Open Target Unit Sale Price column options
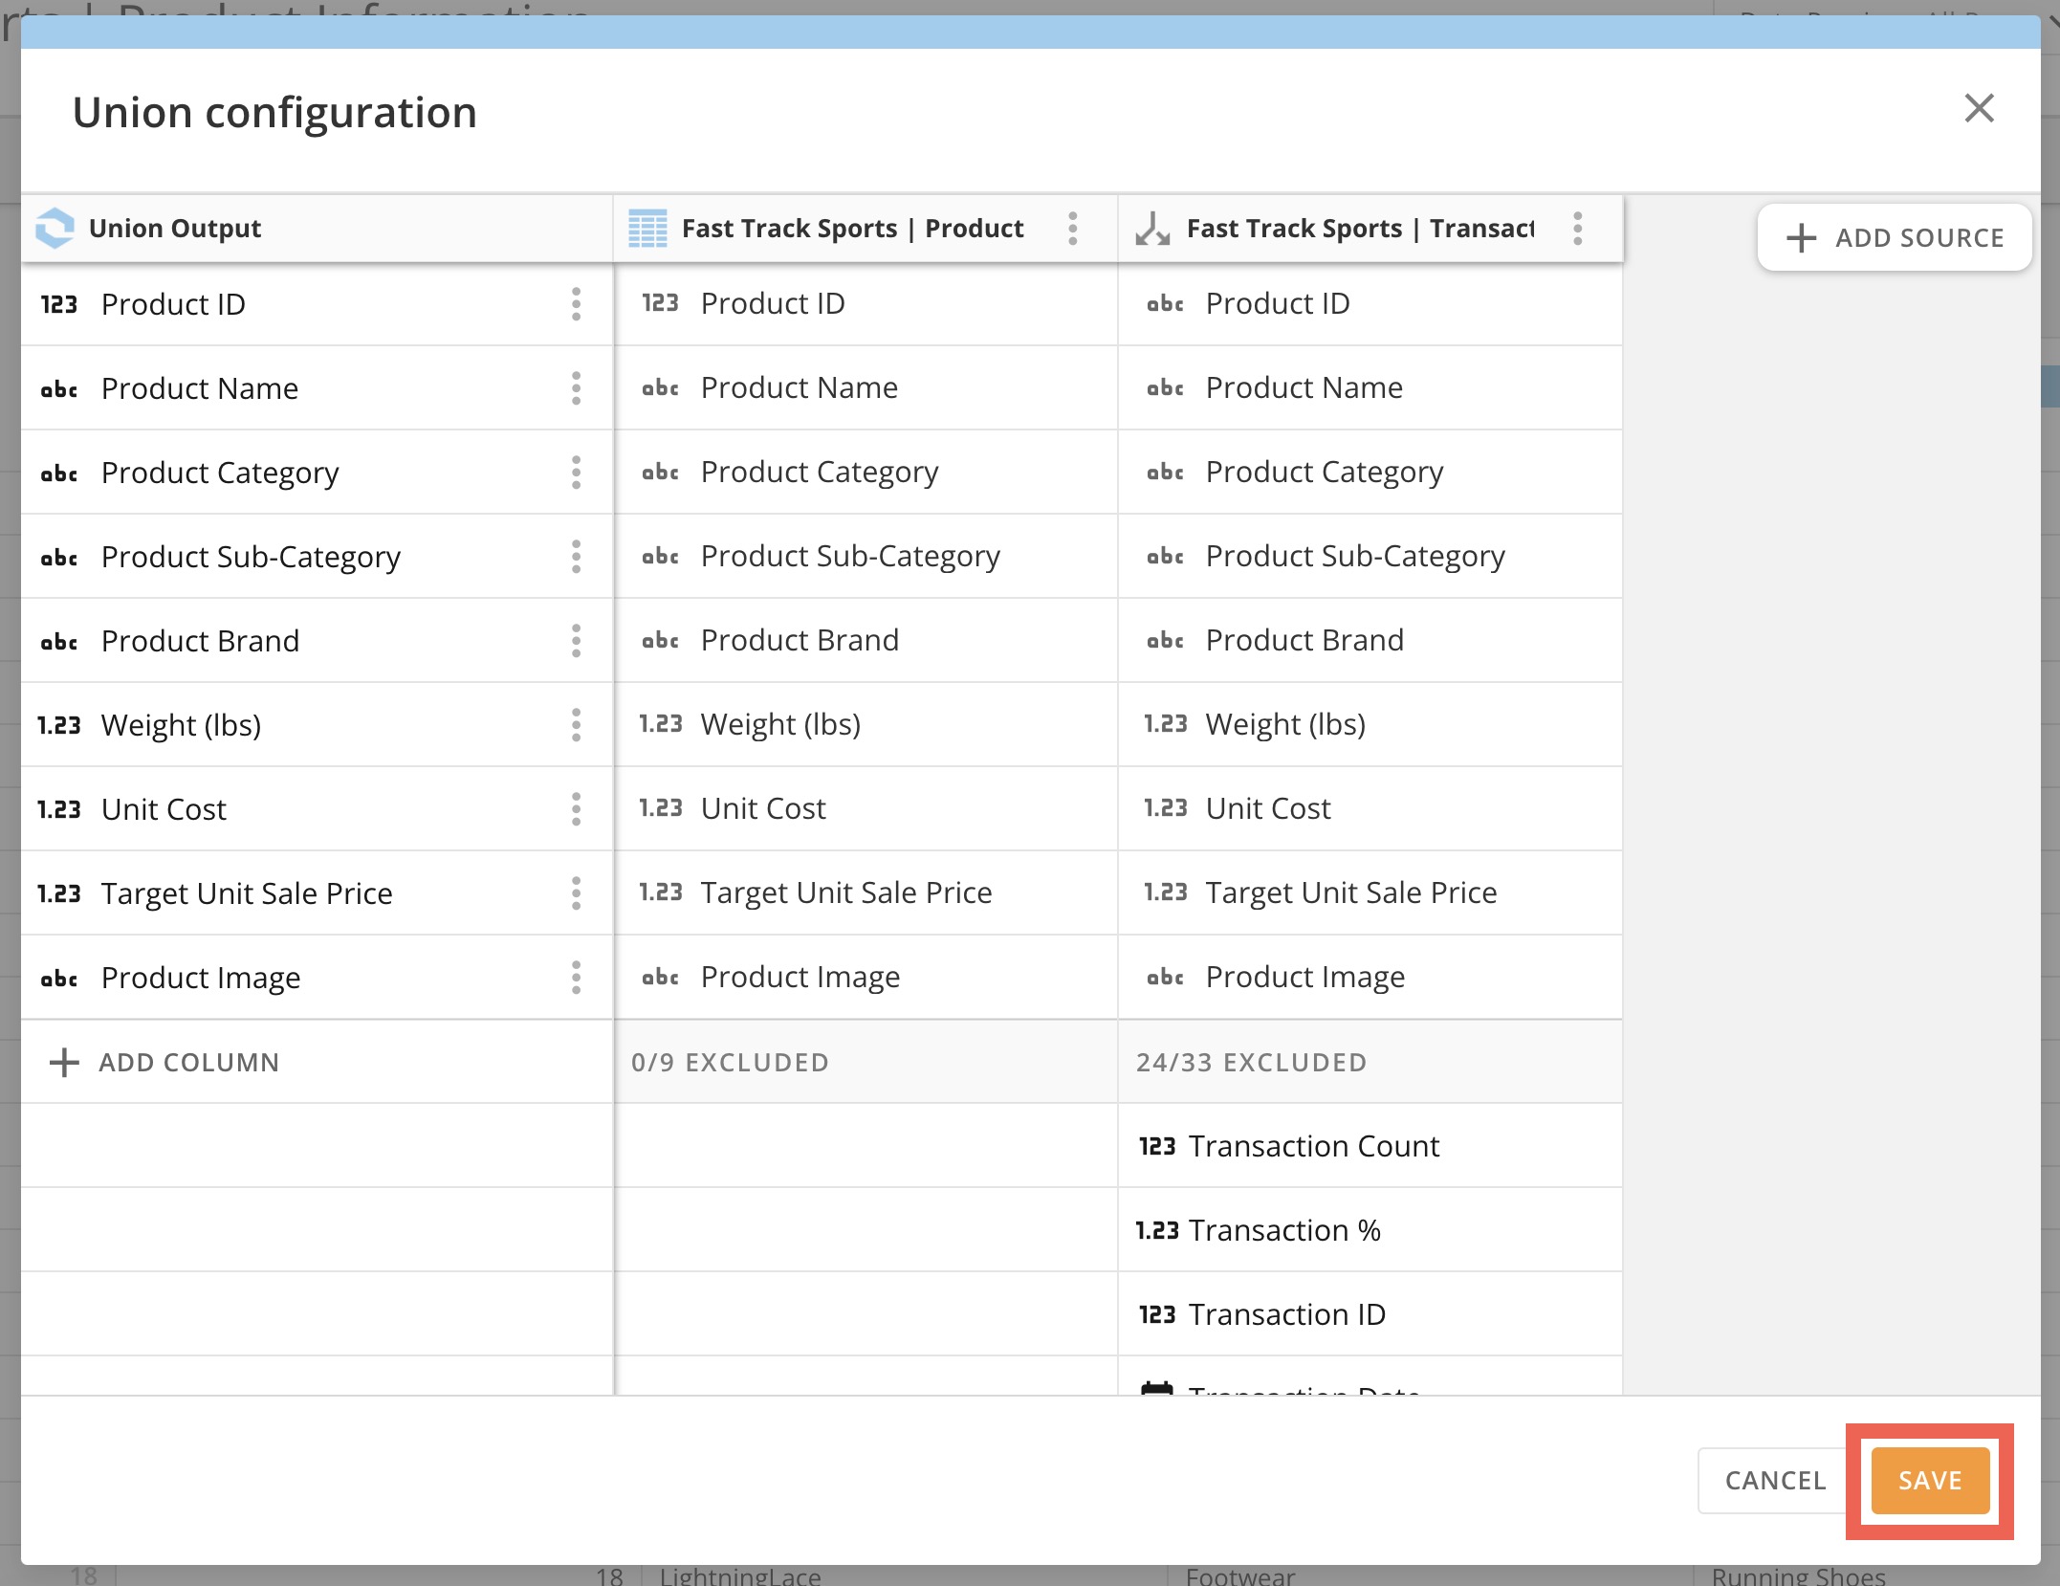 click(576, 893)
